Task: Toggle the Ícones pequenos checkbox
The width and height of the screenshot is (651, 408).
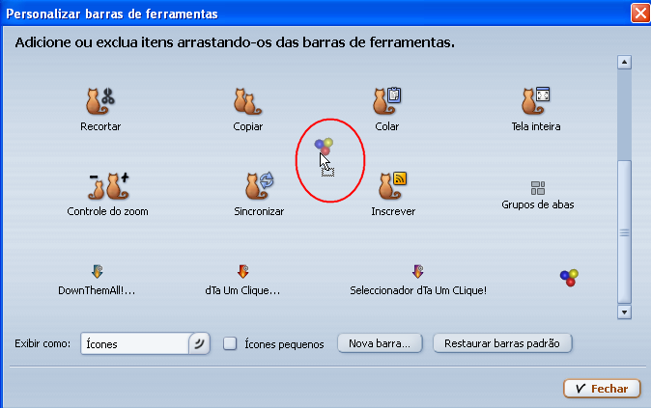Action: coord(230,343)
